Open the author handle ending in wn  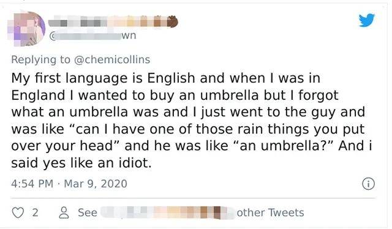[93, 36]
